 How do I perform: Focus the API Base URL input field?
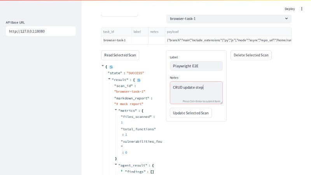(41, 31)
